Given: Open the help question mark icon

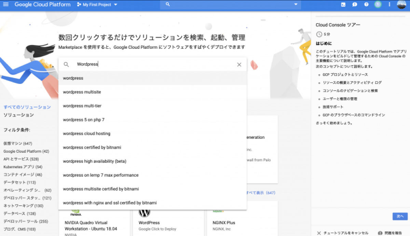Looking at the screenshot, I should click(366, 4).
